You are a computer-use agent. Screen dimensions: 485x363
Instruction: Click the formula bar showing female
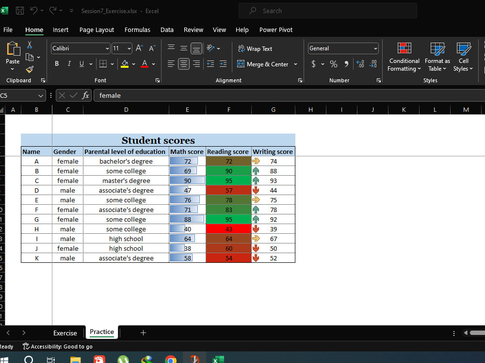pyautogui.click(x=289, y=95)
